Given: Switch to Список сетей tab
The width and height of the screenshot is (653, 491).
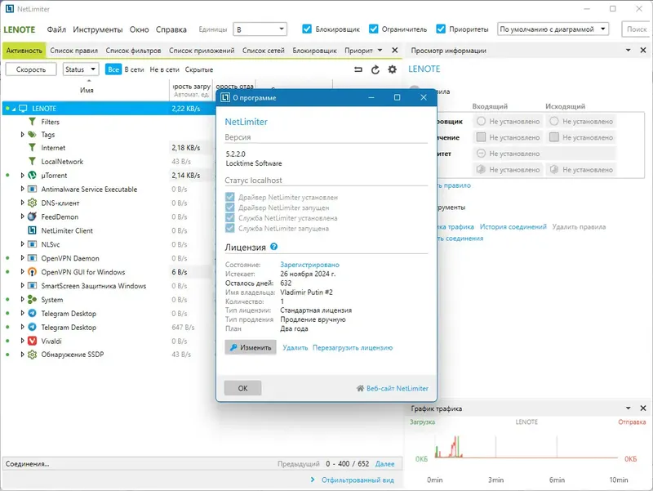Looking at the screenshot, I should tap(263, 51).
